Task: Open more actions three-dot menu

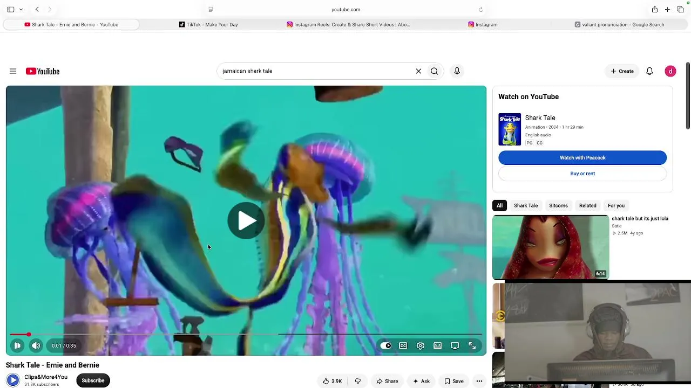Action: (479, 381)
